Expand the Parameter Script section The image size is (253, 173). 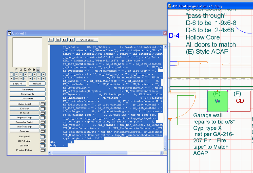pos(24,122)
